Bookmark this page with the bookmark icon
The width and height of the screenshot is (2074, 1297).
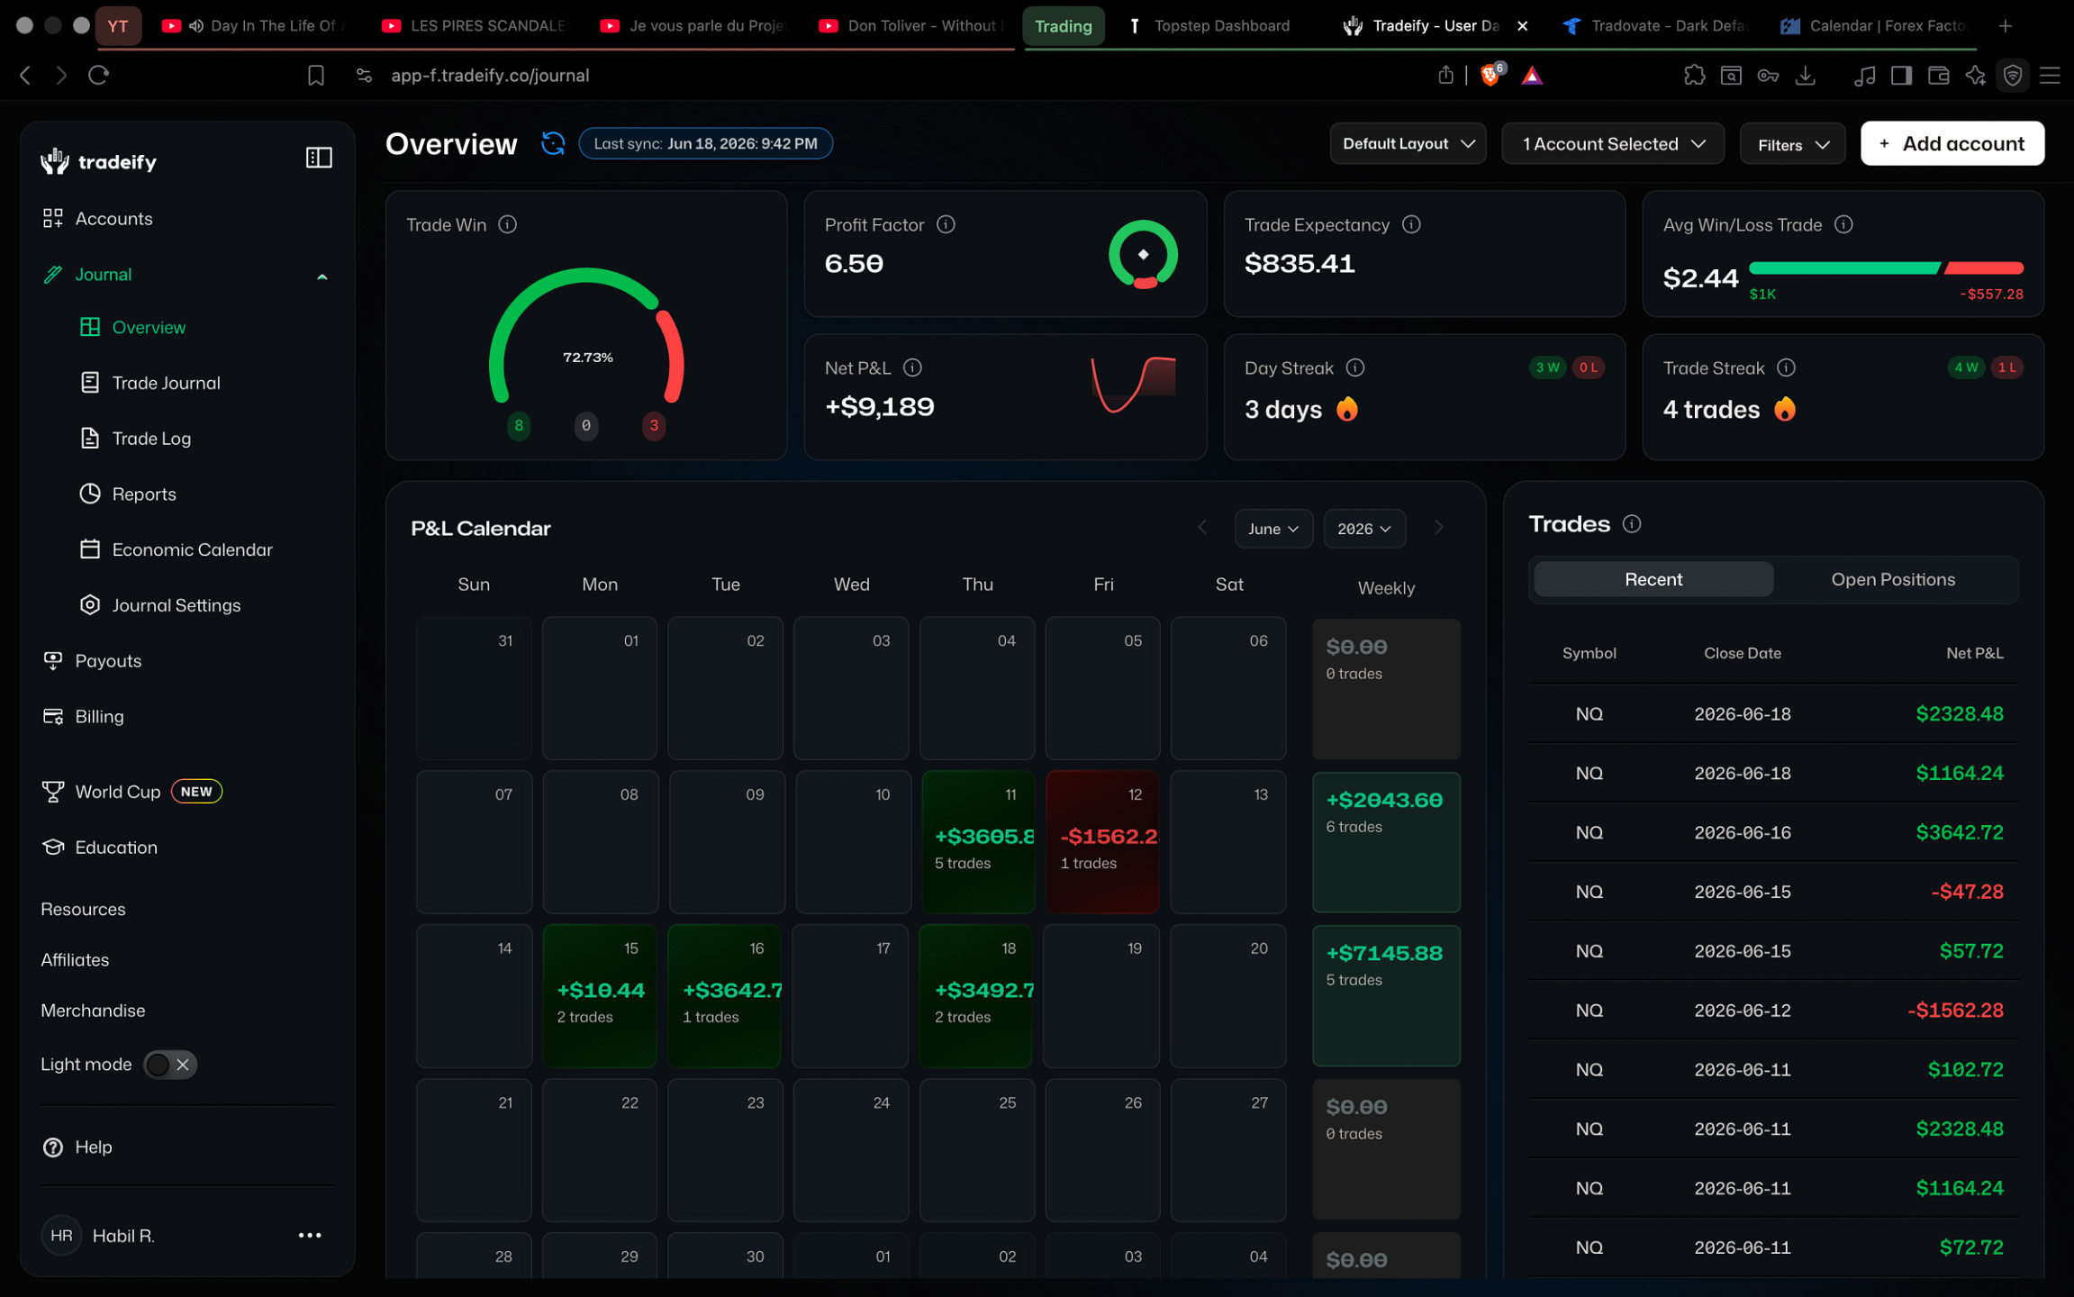(315, 76)
